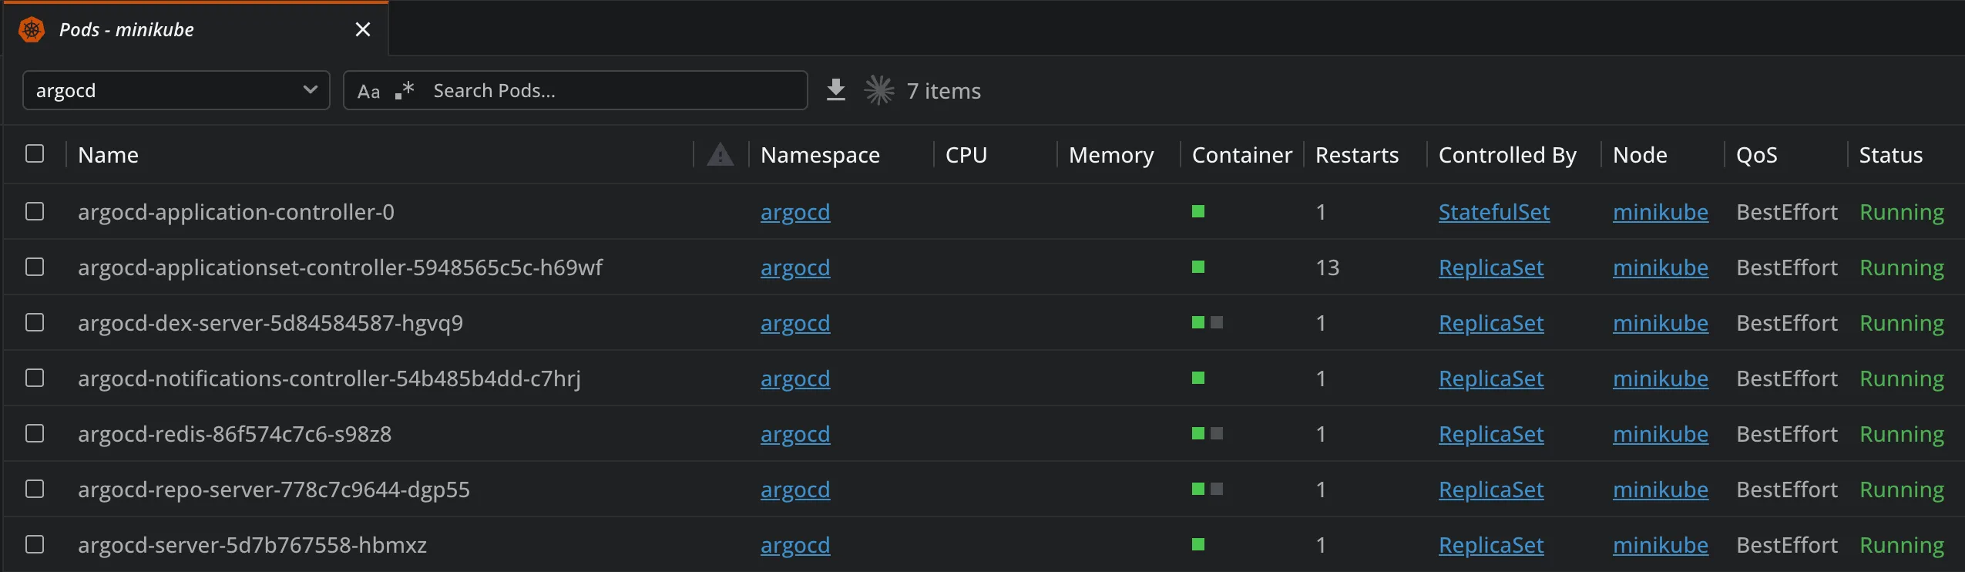Sort by Node column header
Image resolution: width=1965 pixels, height=572 pixels.
pyautogui.click(x=1640, y=155)
